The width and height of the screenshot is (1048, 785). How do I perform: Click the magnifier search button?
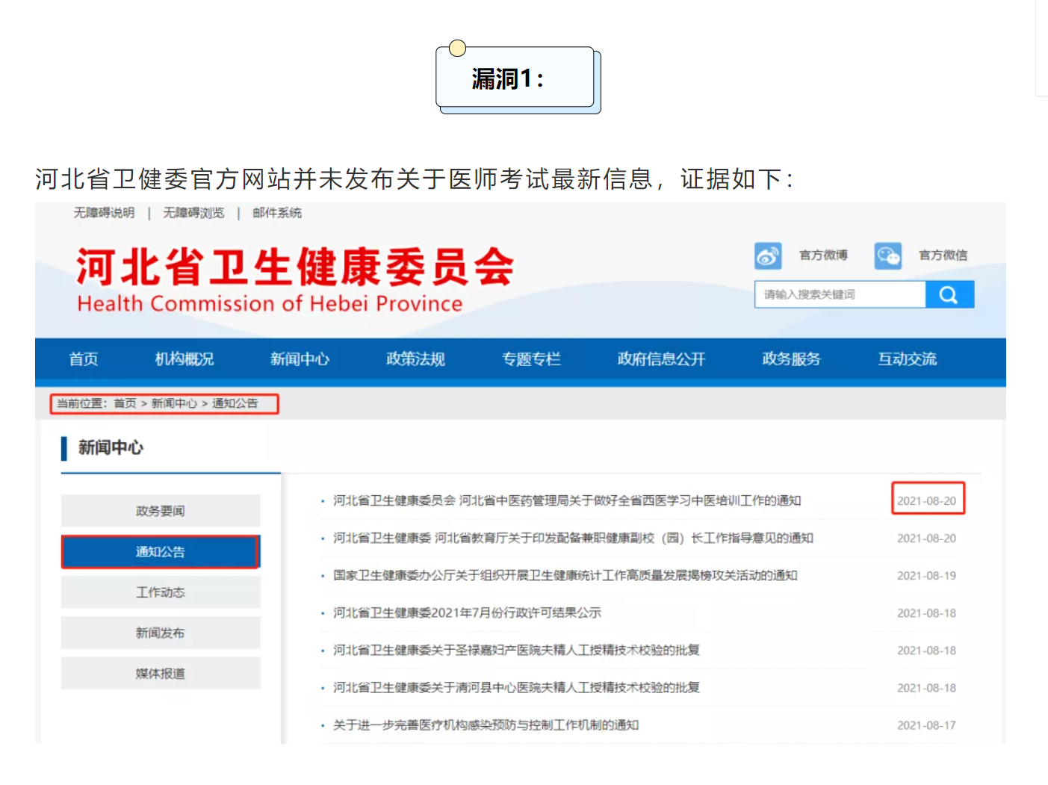(x=949, y=294)
